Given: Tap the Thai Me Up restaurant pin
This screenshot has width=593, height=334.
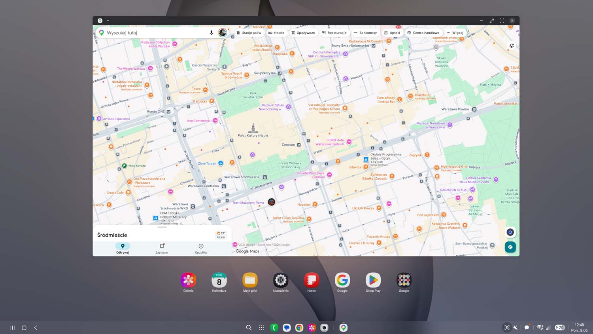Looking at the screenshot, I should pyautogui.click(x=410, y=95).
